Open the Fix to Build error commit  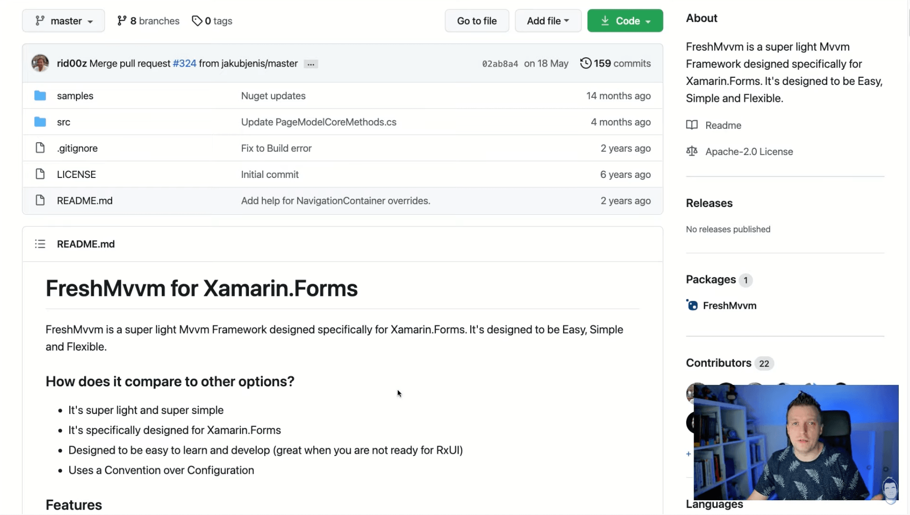[276, 148]
